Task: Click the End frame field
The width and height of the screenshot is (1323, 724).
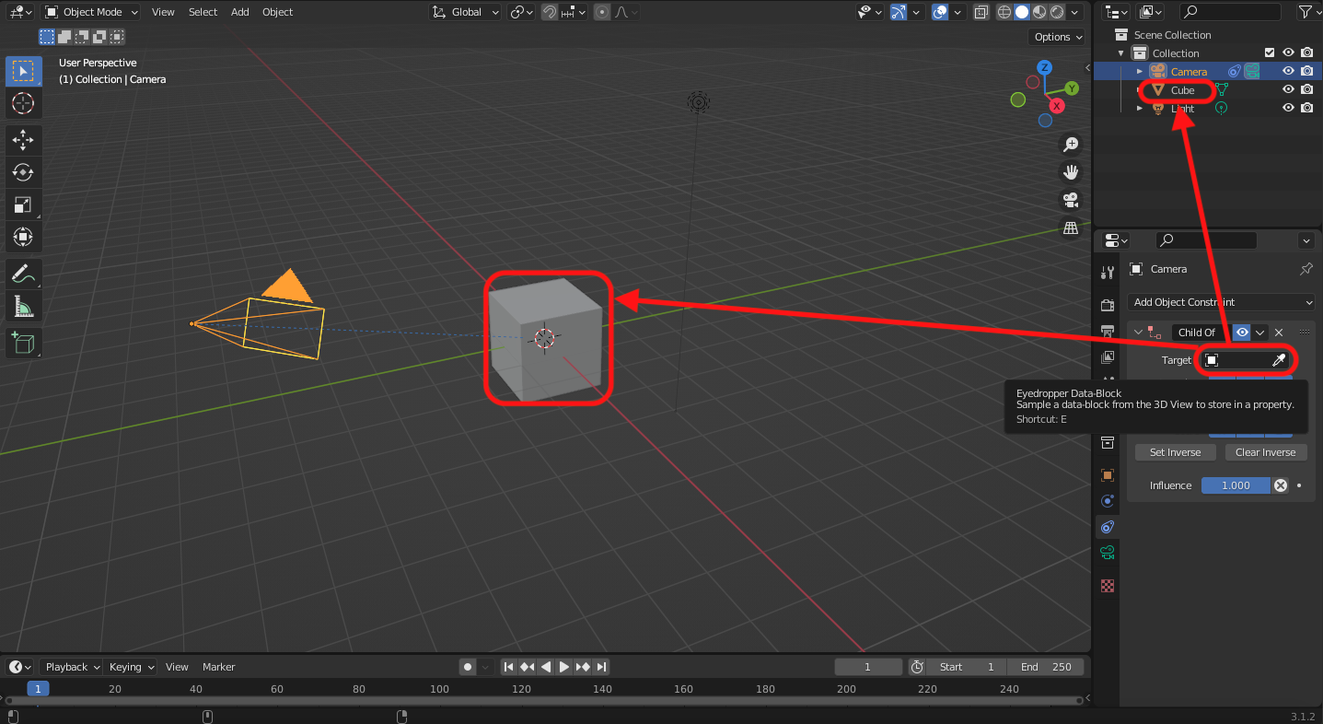Action: 1046,667
